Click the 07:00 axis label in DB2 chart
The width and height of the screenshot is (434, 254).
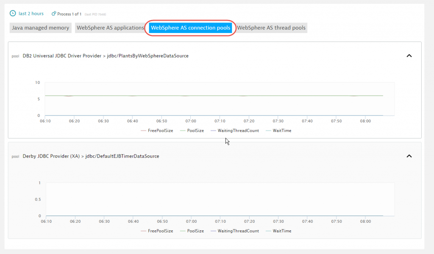(191, 121)
